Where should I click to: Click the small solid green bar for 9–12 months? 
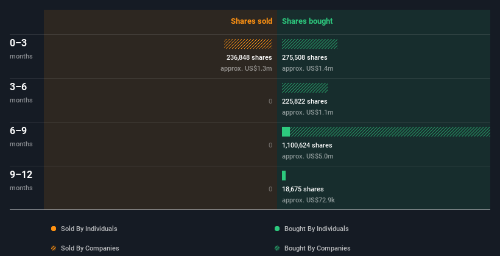[x=284, y=176]
